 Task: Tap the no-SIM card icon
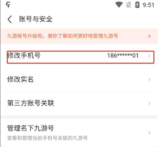click(x=129, y=5)
